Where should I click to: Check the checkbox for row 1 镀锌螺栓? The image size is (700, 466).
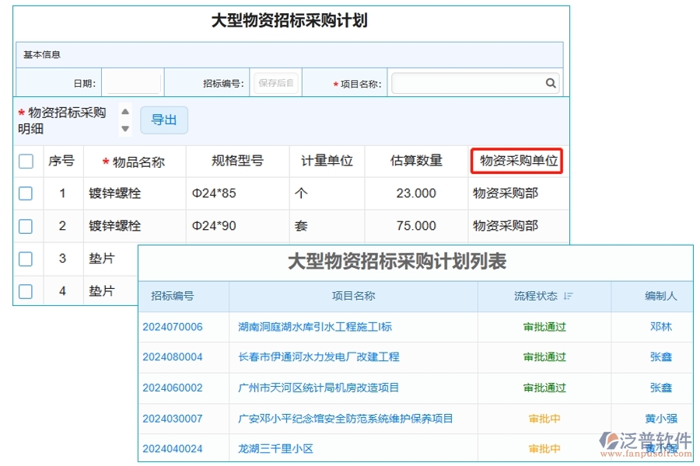coord(26,193)
